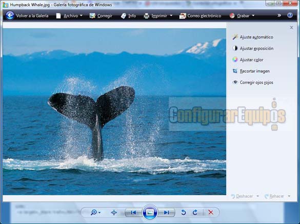Click the Photo Gallery title bar icon
The width and height of the screenshot is (300, 224).
[5, 5]
